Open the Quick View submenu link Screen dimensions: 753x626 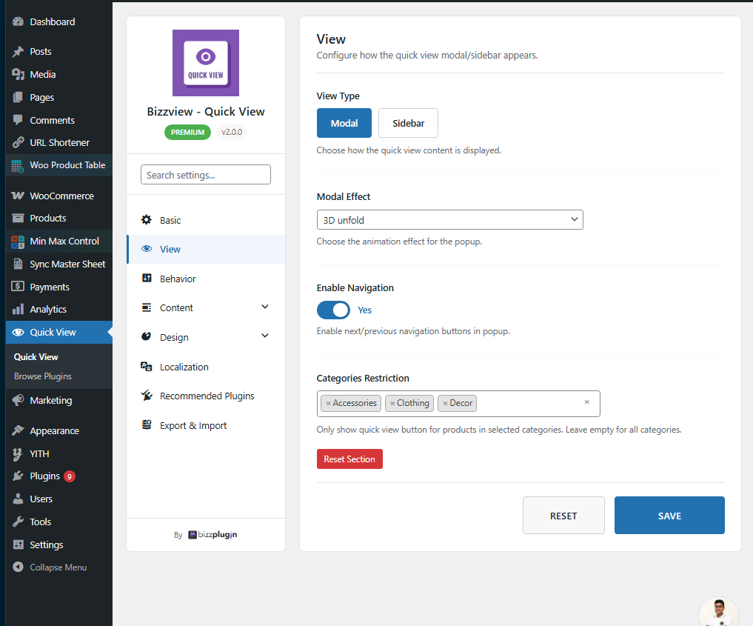point(36,357)
